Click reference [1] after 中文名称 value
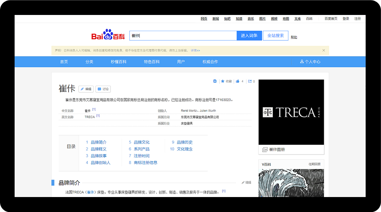This screenshot has width=381, height=212. (x=94, y=110)
